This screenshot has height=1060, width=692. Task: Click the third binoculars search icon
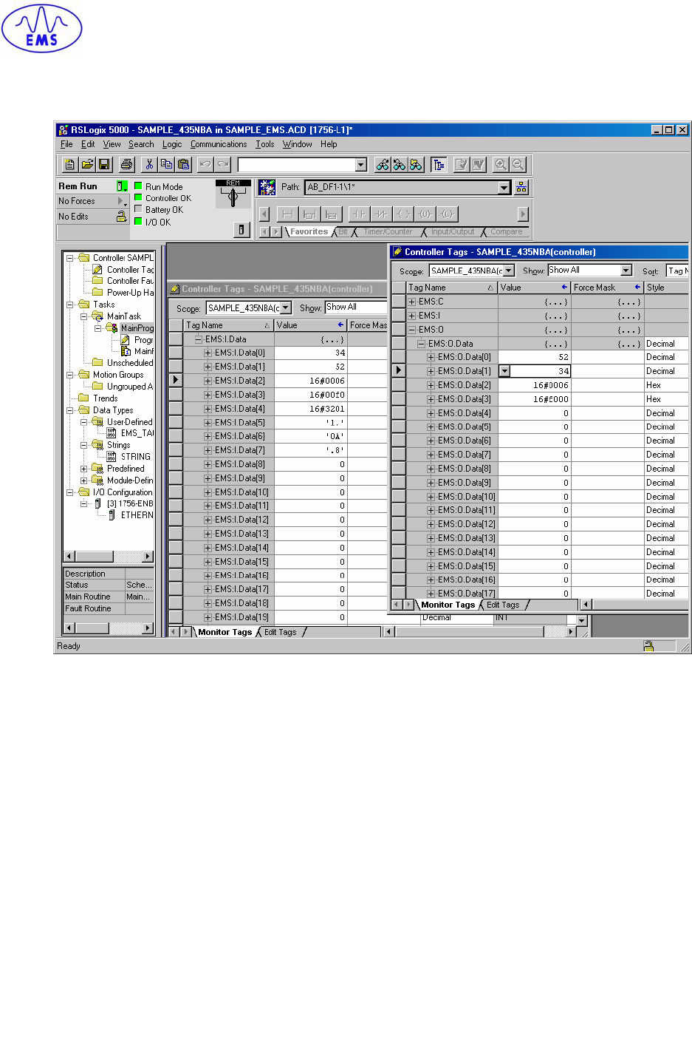click(x=417, y=165)
